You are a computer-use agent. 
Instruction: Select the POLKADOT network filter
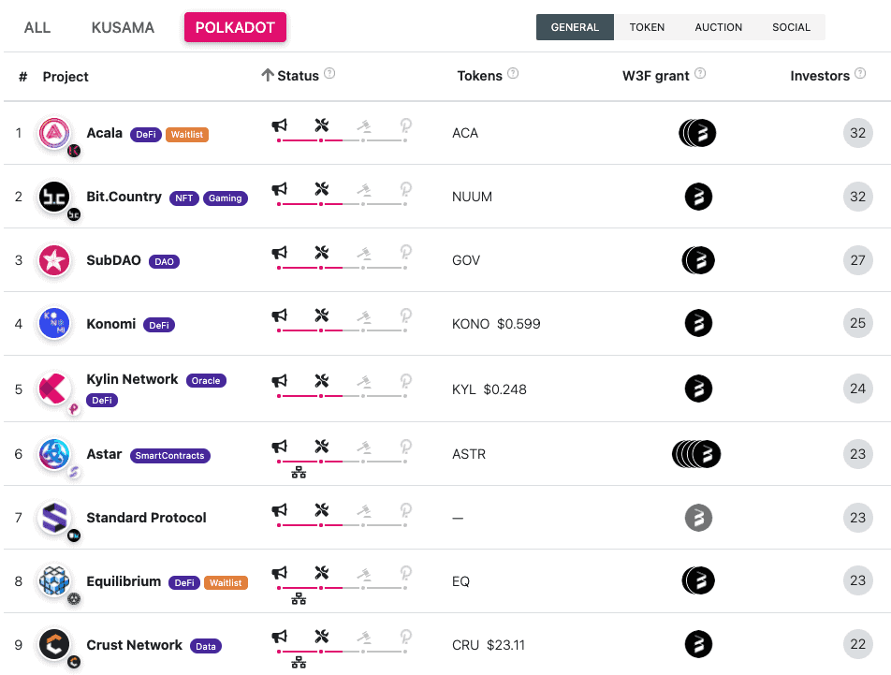235,27
